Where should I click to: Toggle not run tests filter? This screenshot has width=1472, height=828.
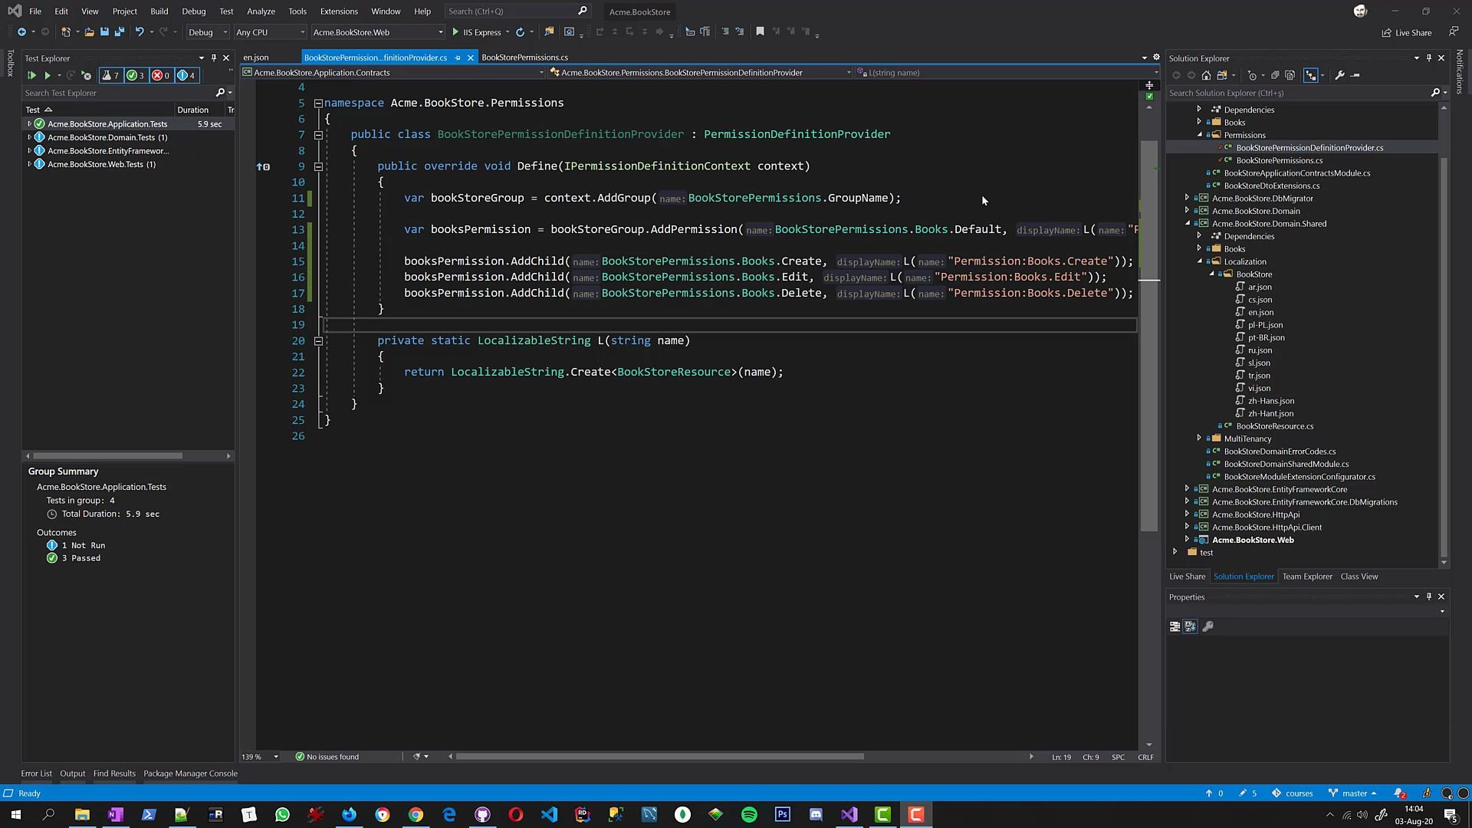(x=186, y=75)
